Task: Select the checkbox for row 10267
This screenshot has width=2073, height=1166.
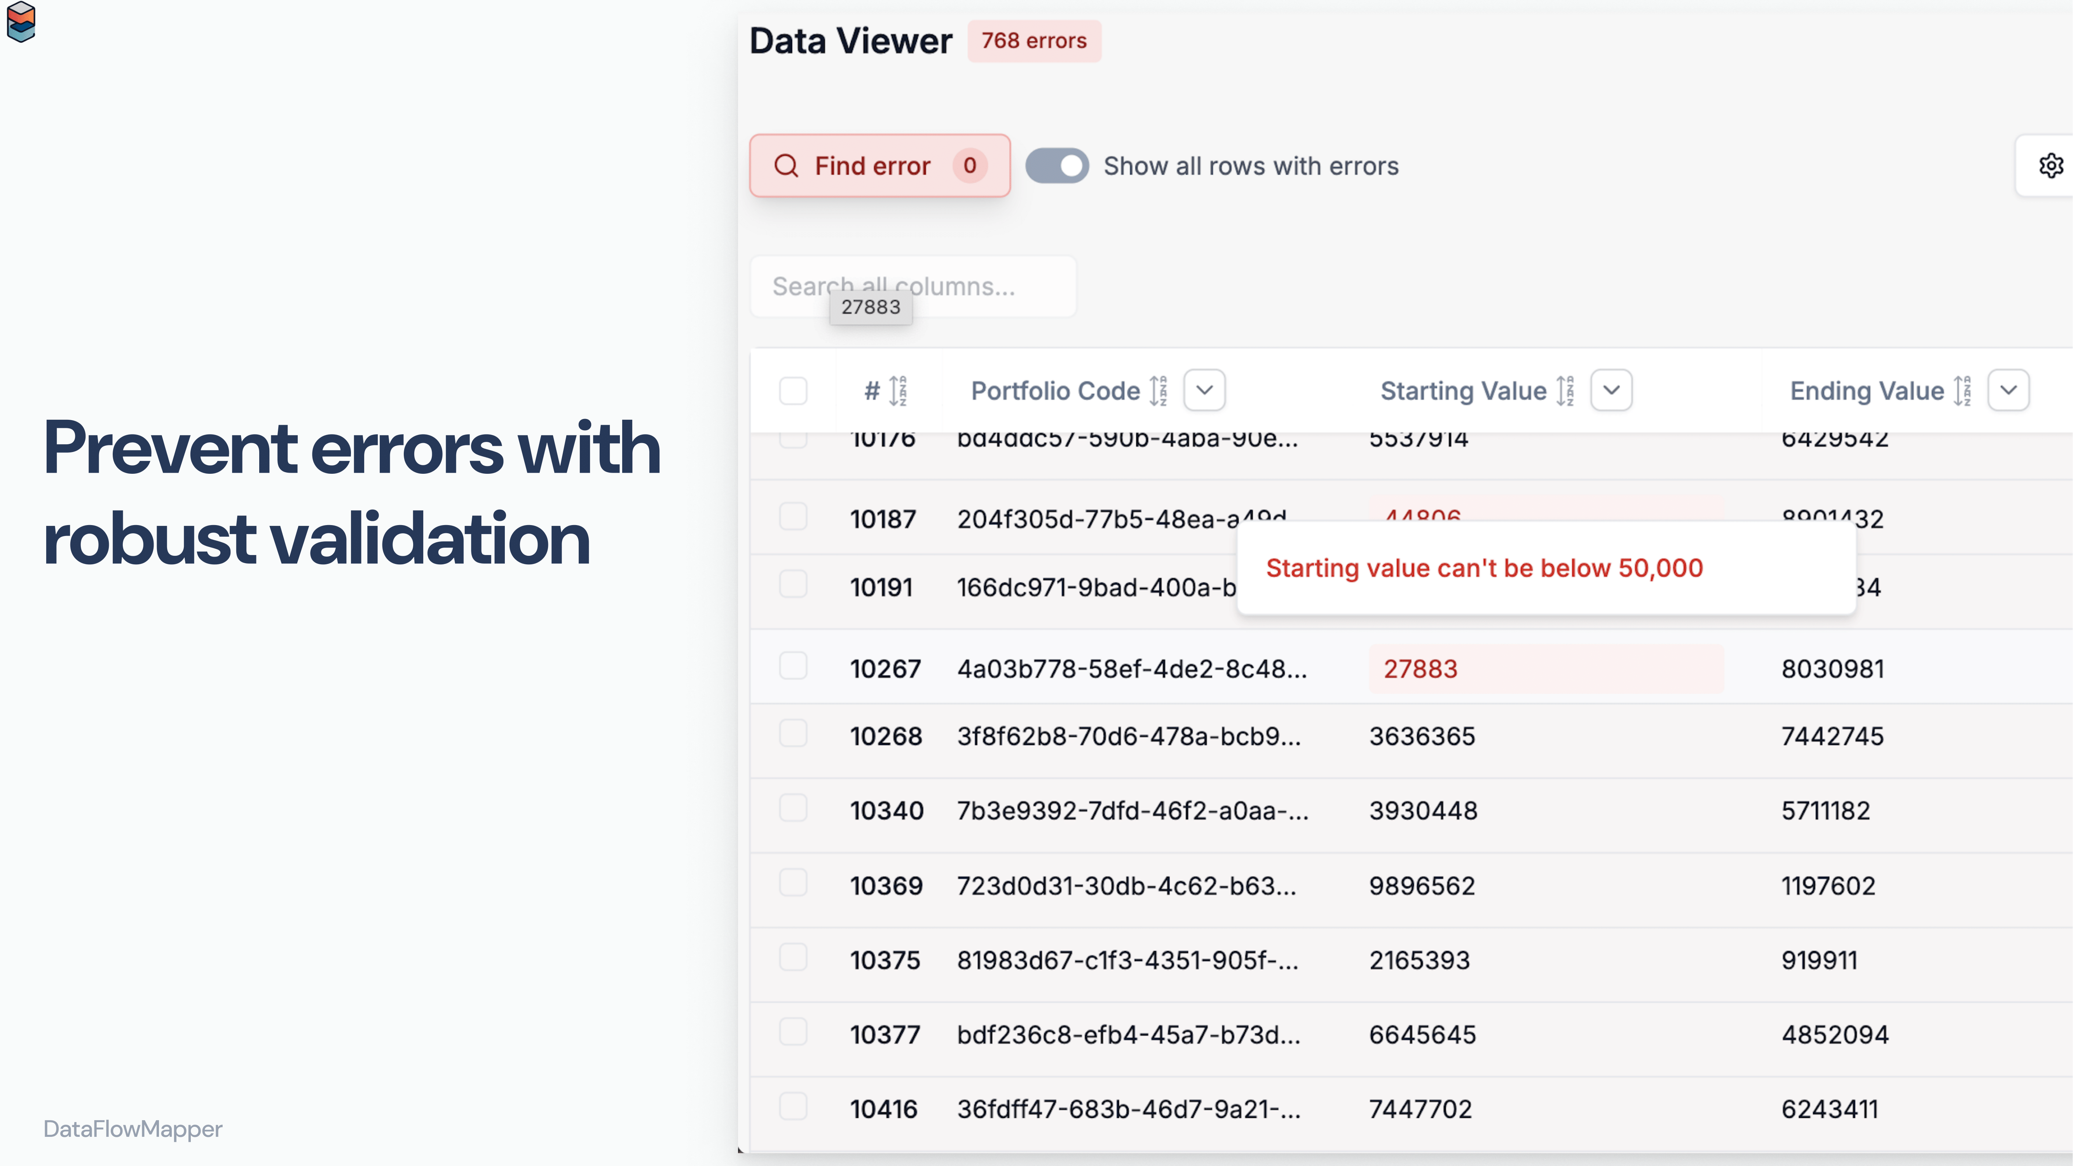Action: click(794, 665)
